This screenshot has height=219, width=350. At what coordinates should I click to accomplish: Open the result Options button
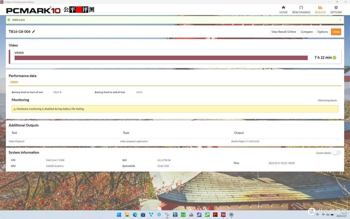coord(322,32)
